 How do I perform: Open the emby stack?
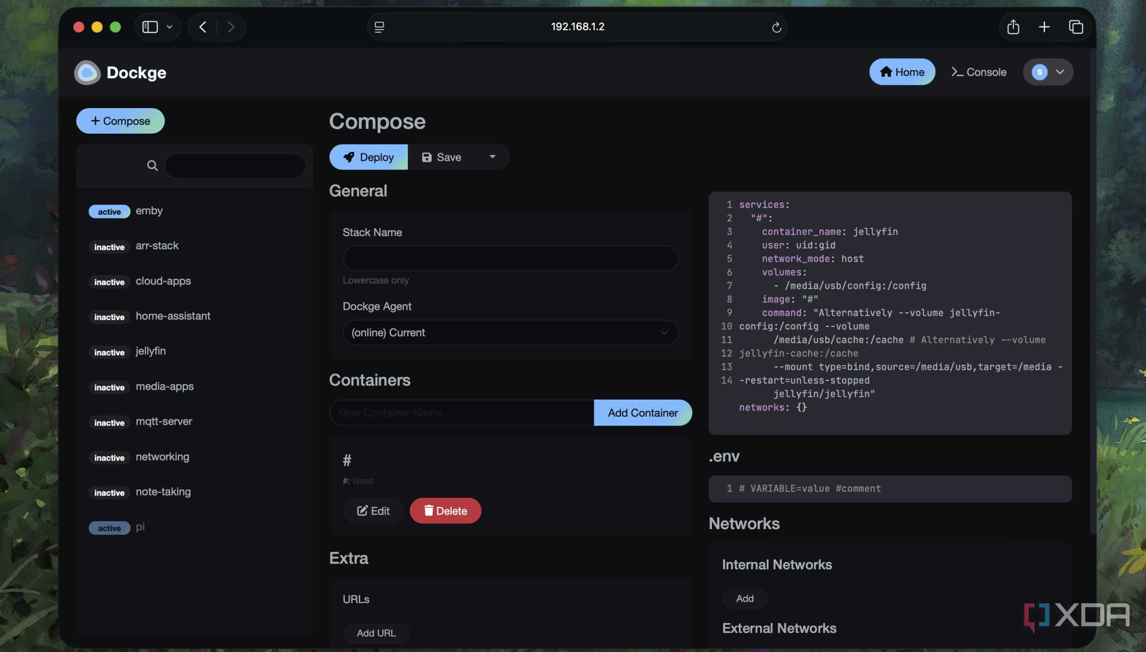194,211
